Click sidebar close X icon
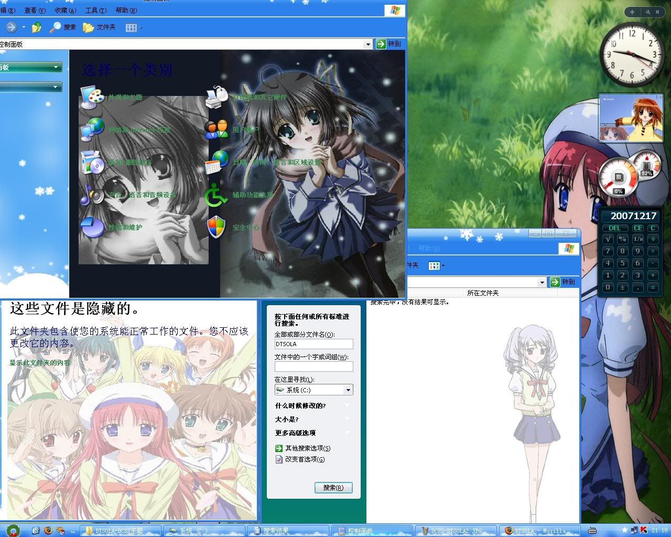The image size is (671, 537). point(657,12)
